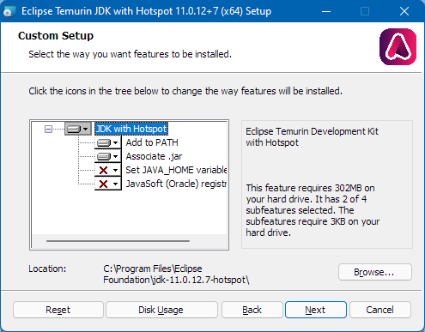Click the Adoptium logo icon
The width and height of the screenshot is (425, 332).
(398, 46)
